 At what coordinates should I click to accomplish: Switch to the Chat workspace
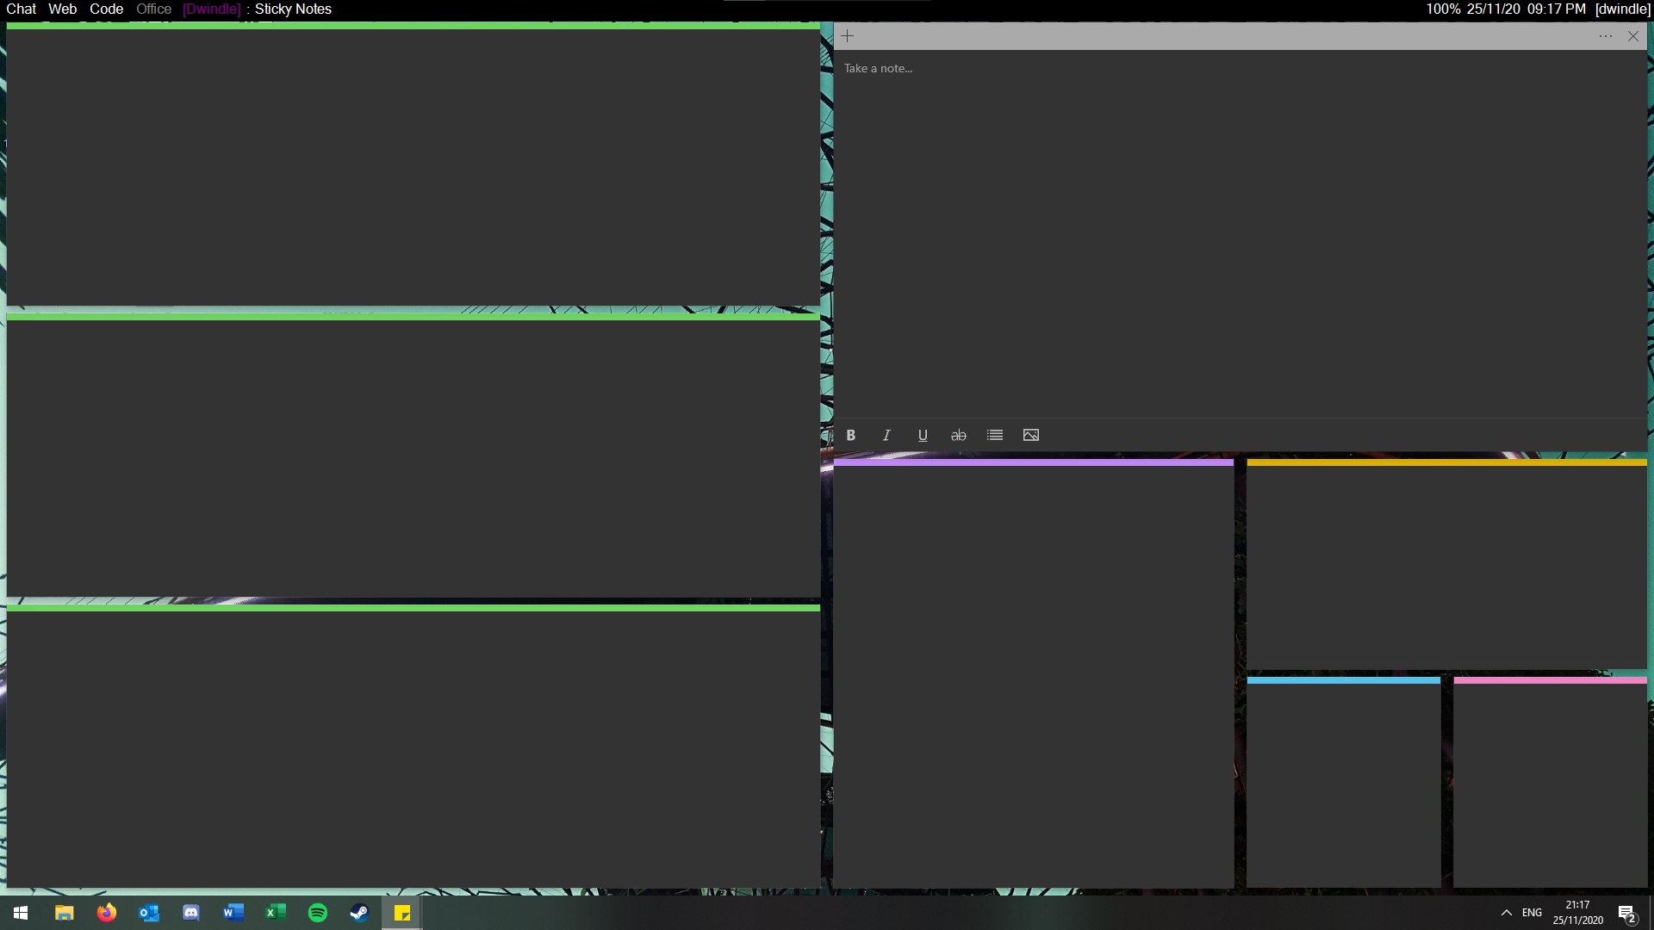coord(21,9)
